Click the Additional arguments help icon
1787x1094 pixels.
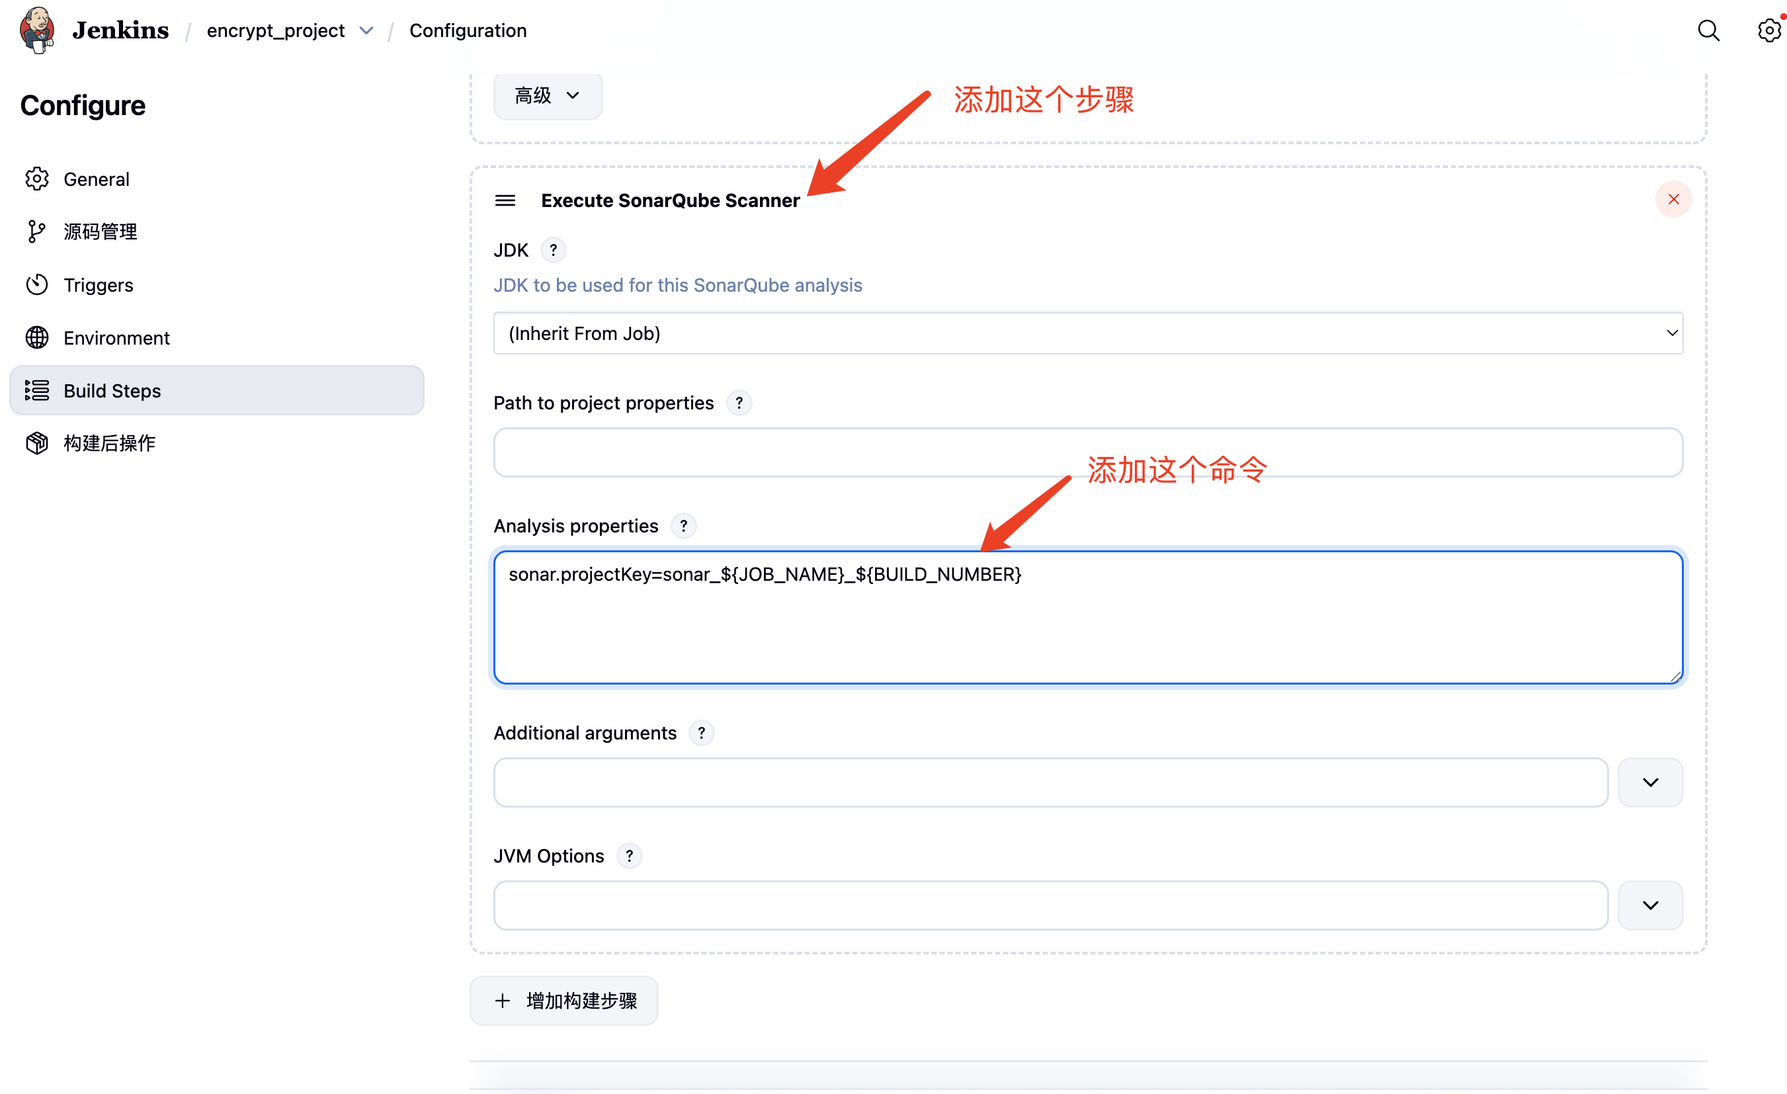(x=701, y=733)
